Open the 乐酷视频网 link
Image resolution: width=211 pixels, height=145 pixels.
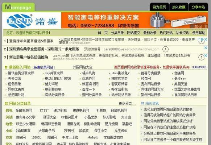[x=24, y=111]
